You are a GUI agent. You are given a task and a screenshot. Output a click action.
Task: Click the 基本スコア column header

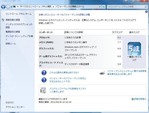point(134,32)
